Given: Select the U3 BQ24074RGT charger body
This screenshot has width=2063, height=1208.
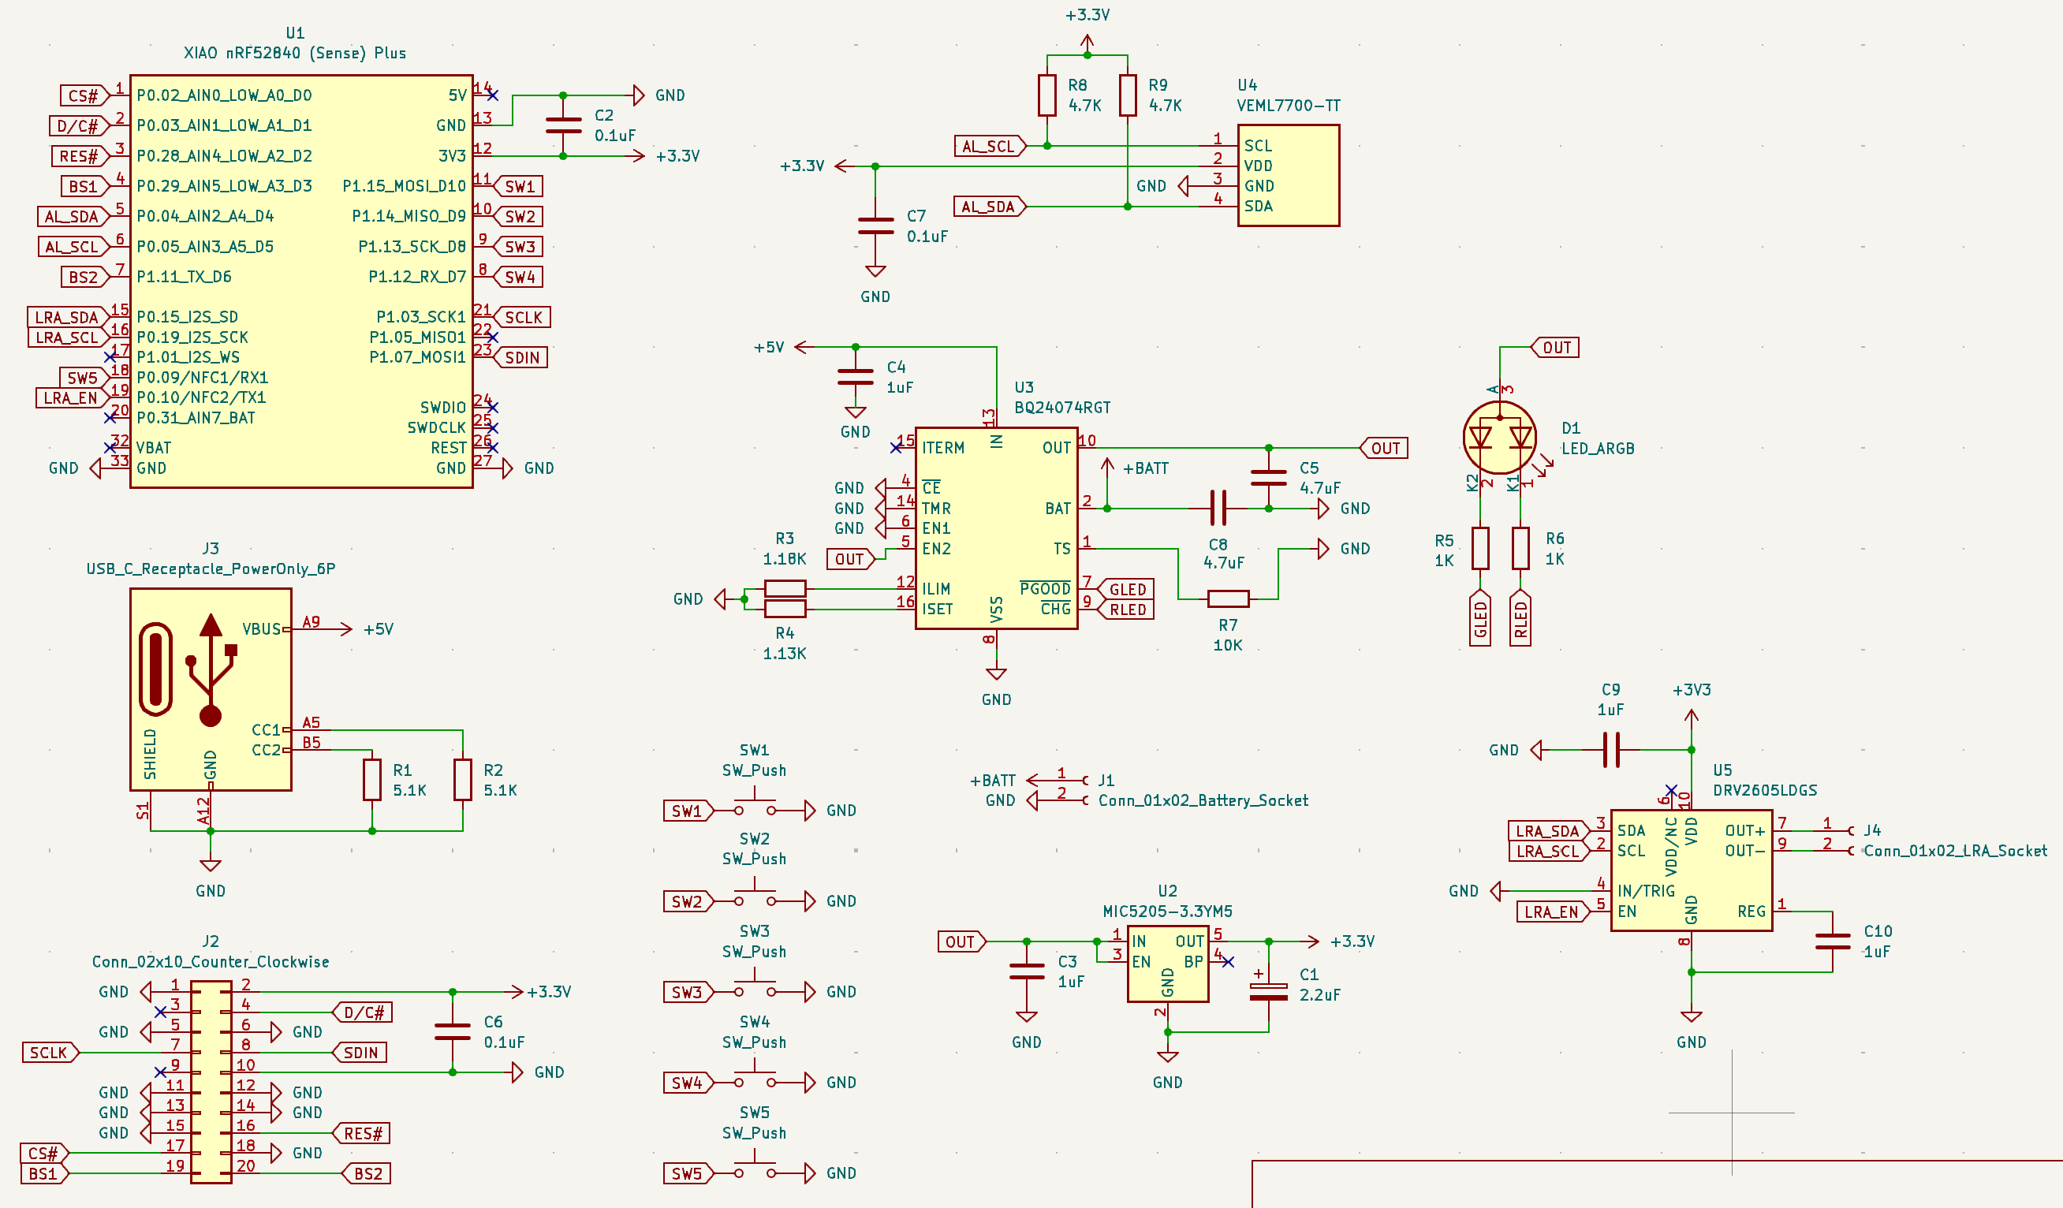Looking at the screenshot, I should (x=996, y=528).
